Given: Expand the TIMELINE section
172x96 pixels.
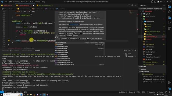Looking at the screenshot, I should [x=152, y=69].
